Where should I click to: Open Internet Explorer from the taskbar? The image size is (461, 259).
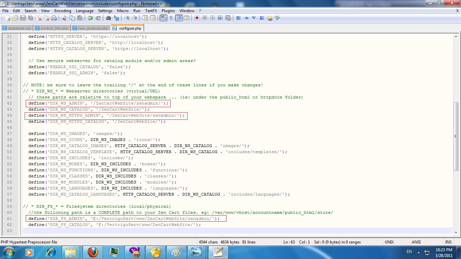tap(51, 252)
